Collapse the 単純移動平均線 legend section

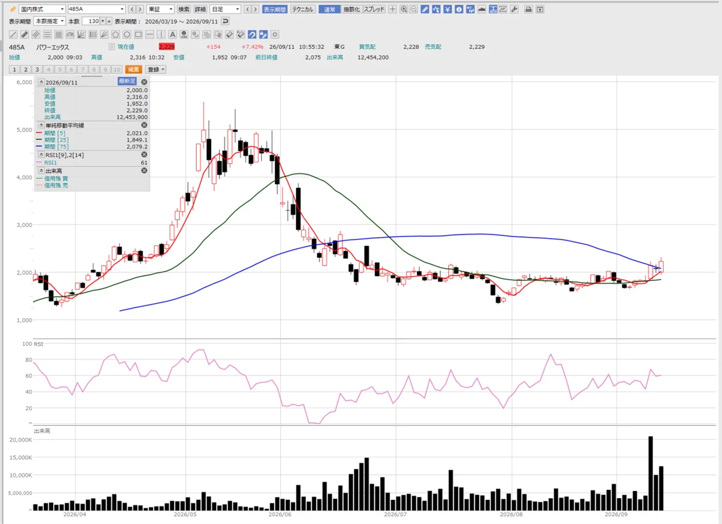[x=42, y=125]
